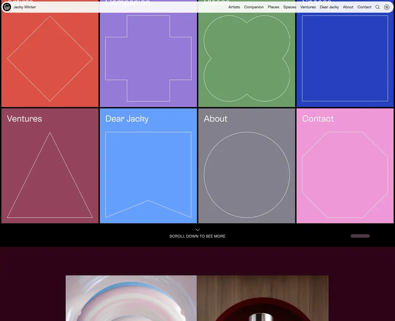The image size is (395, 321).
Task: Go to Places in the navbar
Action: click(273, 7)
